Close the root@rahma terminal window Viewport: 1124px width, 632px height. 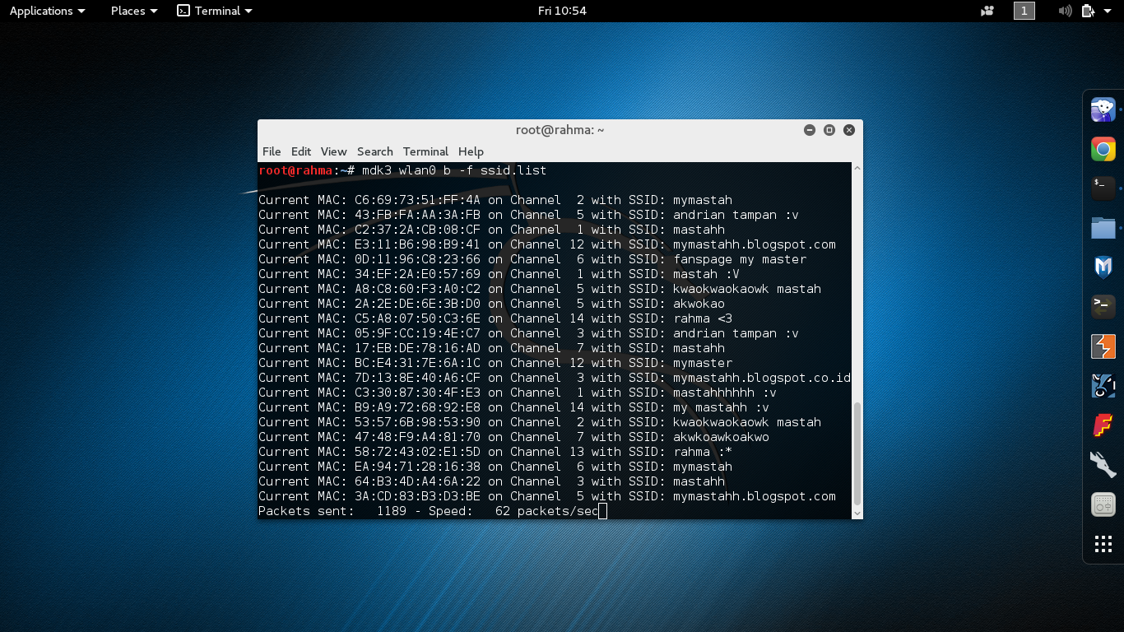tap(849, 130)
